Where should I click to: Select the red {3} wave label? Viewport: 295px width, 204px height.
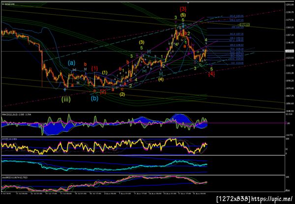(x=183, y=9)
